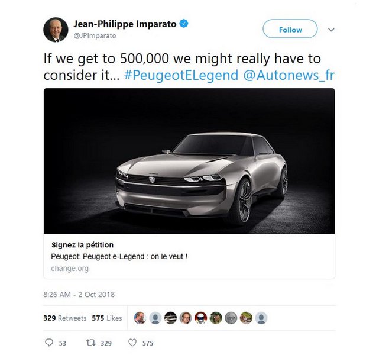Click the Peugeot e-Legend car image
Screen dimensions: 376x355
tap(189, 161)
